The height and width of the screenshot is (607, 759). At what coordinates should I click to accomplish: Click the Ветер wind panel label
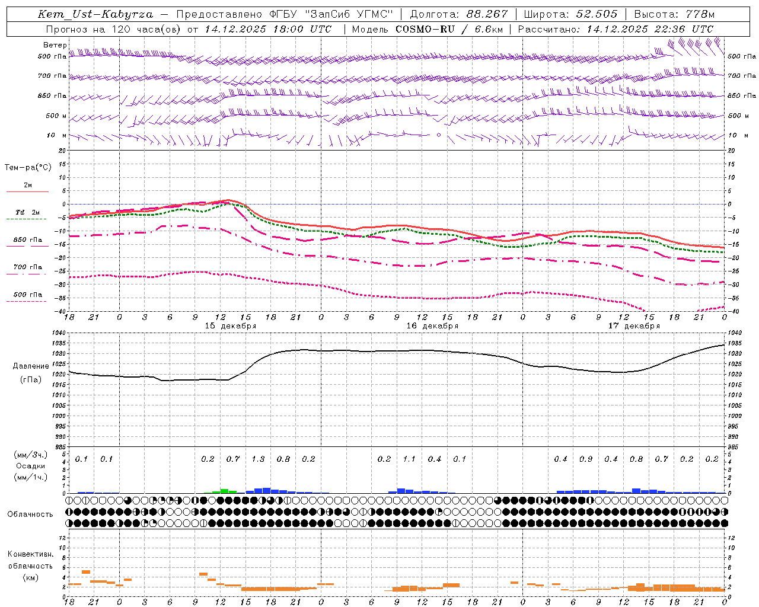(55, 45)
